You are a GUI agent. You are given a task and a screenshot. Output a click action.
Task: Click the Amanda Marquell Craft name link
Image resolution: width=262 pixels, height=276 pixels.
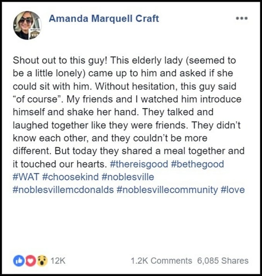(x=104, y=18)
